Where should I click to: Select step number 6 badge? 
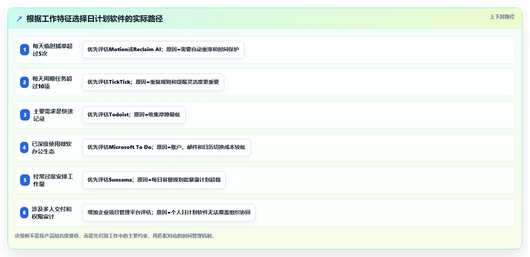point(25,213)
